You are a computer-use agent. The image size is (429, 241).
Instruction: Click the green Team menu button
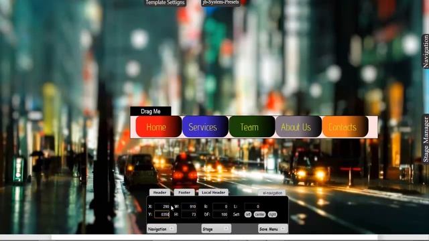point(252,127)
